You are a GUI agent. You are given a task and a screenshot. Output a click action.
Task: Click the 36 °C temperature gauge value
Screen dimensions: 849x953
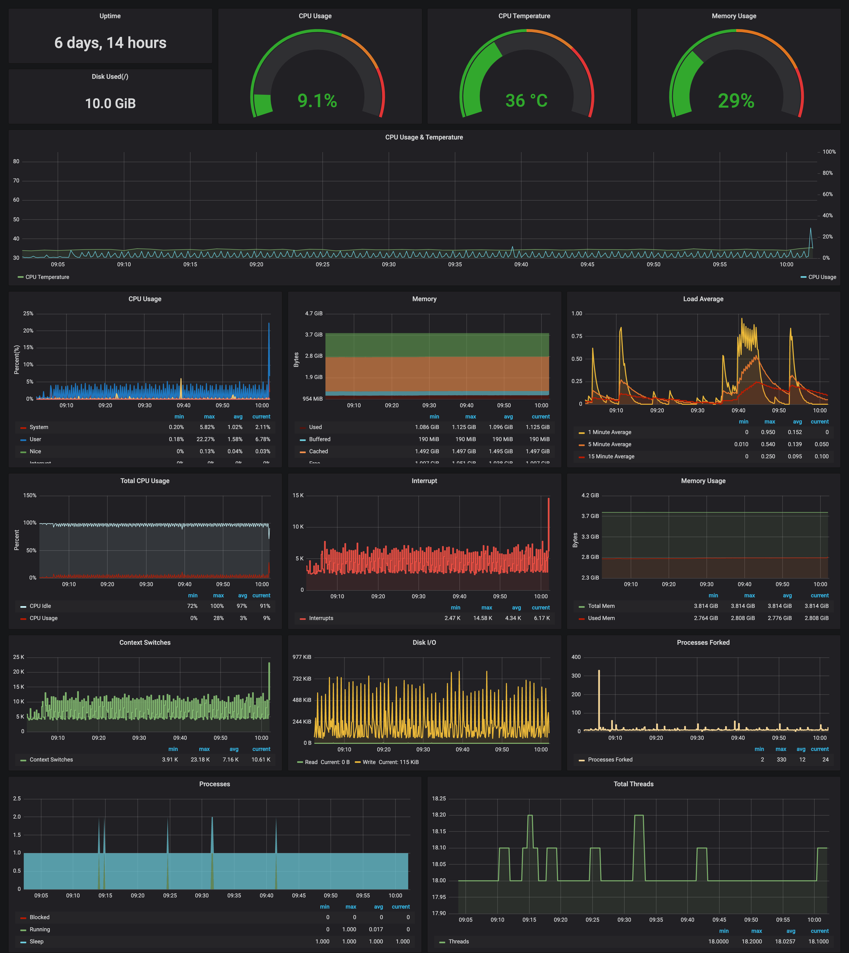(x=526, y=101)
